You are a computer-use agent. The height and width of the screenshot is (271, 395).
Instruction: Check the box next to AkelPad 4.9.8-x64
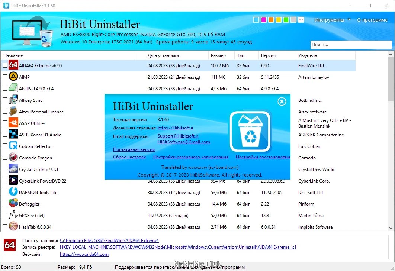[x=5, y=88]
